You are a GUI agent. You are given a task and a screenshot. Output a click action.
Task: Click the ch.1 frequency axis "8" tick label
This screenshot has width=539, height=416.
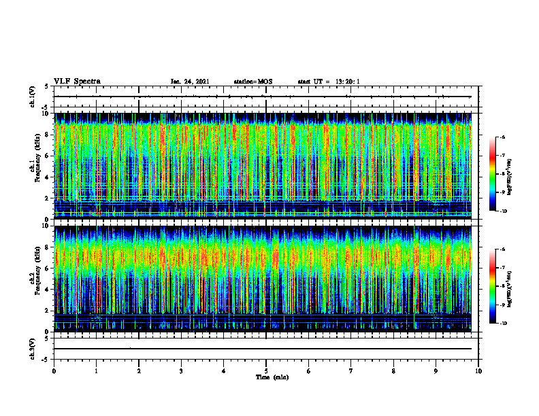(x=48, y=135)
